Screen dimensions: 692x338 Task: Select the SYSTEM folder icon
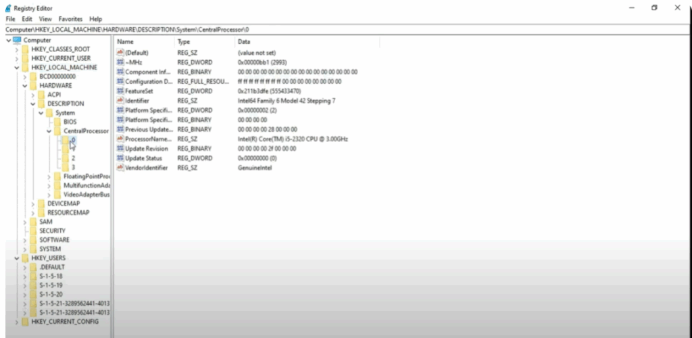33,249
